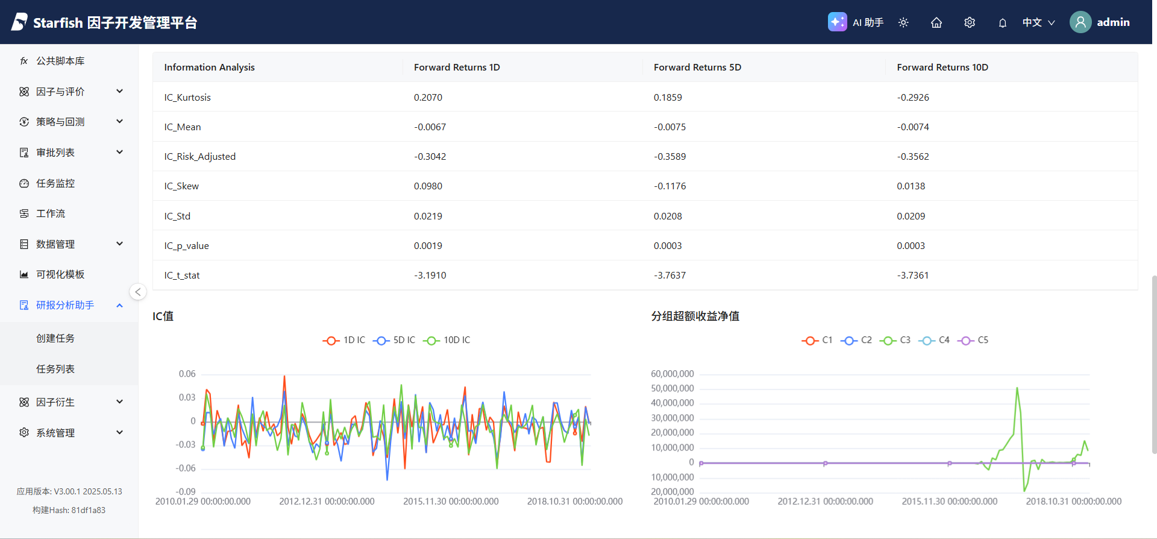Toggle the C5 legend series
The image size is (1157, 539).
[x=973, y=340]
